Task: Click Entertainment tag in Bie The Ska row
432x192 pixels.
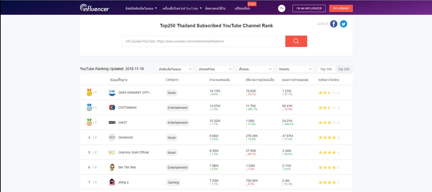Action: pos(178,167)
